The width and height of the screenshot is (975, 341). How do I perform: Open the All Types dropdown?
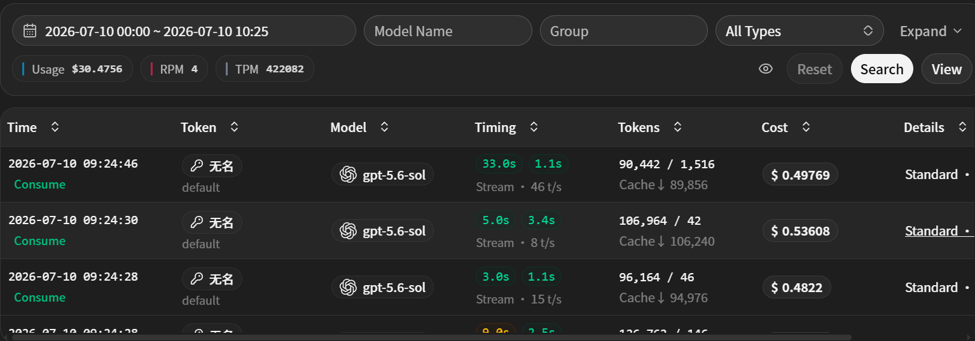[x=799, y=30]
